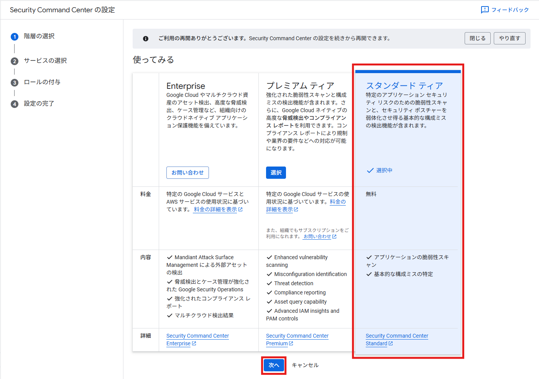This screenshot has width=539, height=379.
Task: Click the step 4 numbered circle icon
Action: [x=15, y=104]
